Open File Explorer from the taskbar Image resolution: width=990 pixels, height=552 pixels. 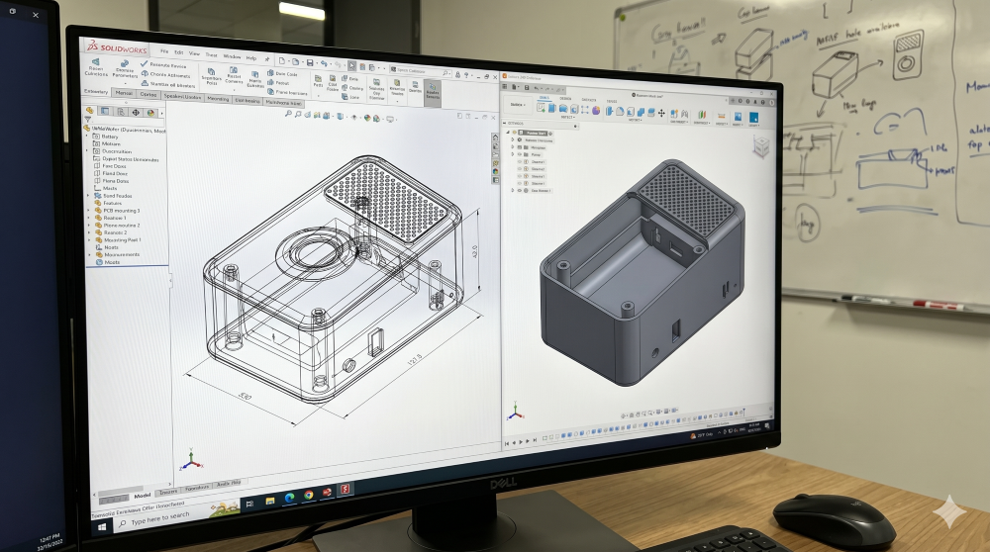(x=270, y=501)
